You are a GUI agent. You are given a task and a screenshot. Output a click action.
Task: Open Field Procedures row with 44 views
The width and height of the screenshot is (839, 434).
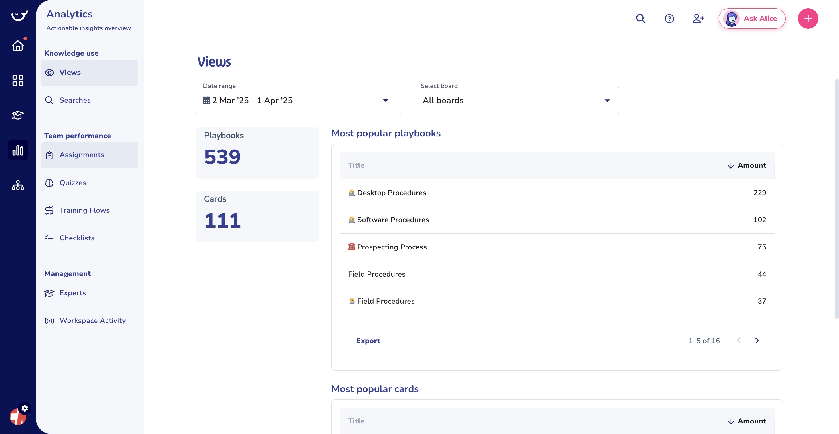point(557,274)
